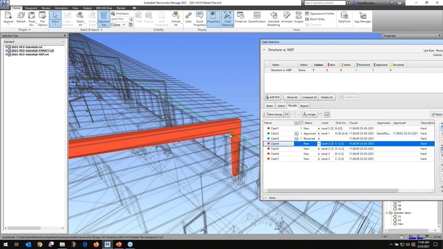Collapse the Structure vs. MEP tests section
Viewport: 443px width, 249px height.
tap(264, 50)
